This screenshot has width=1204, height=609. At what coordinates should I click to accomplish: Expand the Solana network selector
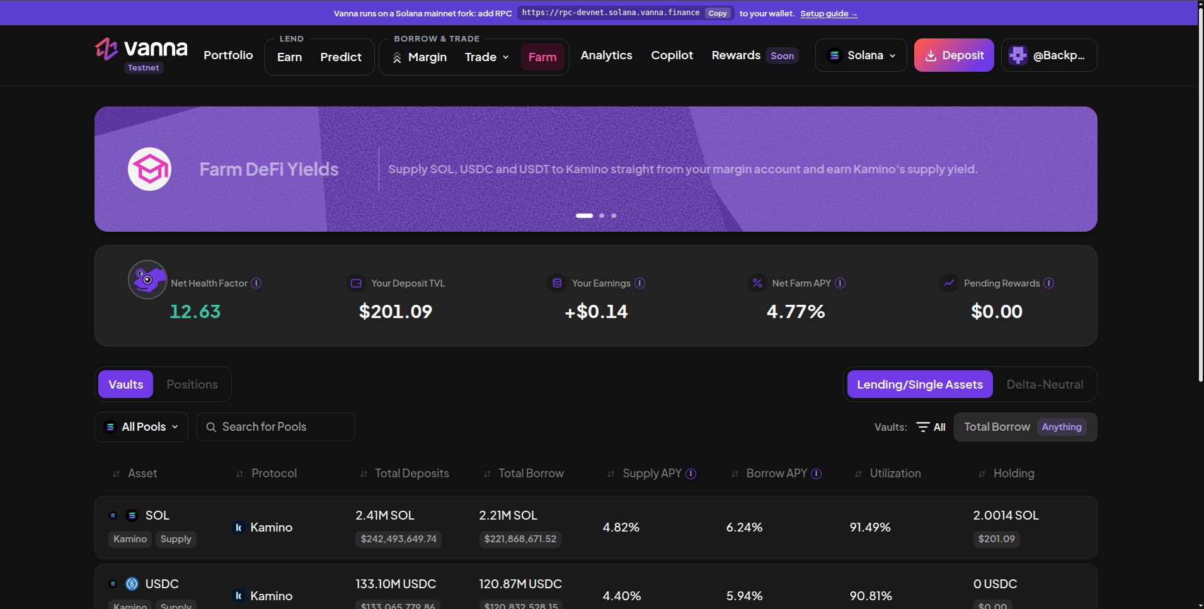[x=861, y=55]
